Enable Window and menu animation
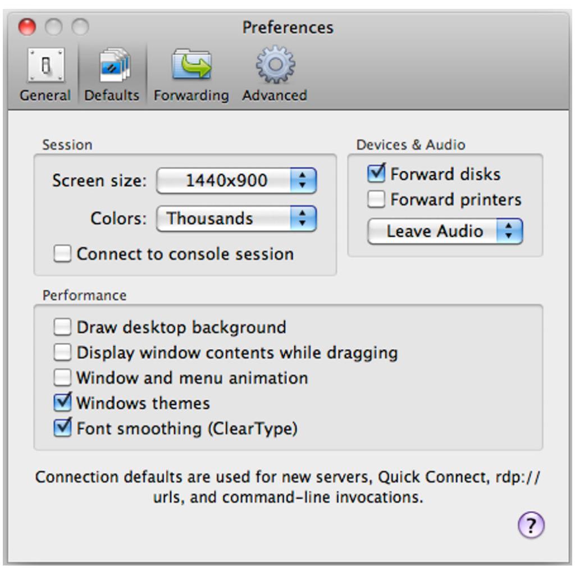Viewport: 575px width, 575px height. pos(62,377)
